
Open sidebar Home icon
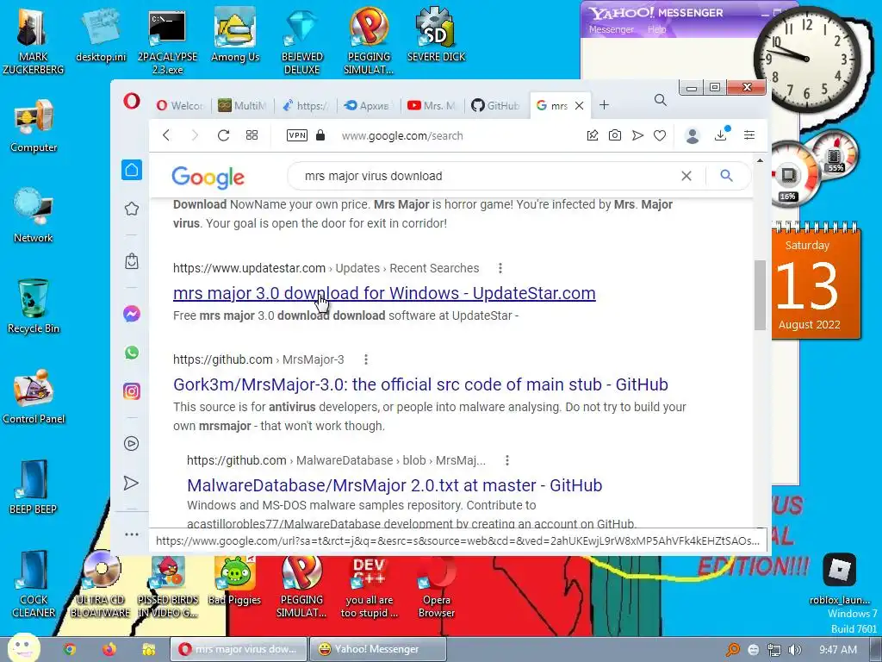(x=132, y=170)
